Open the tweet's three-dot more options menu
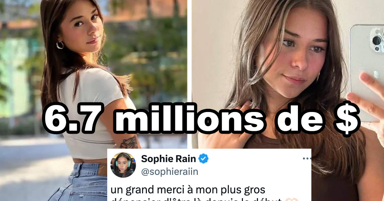 pos(307,159)
